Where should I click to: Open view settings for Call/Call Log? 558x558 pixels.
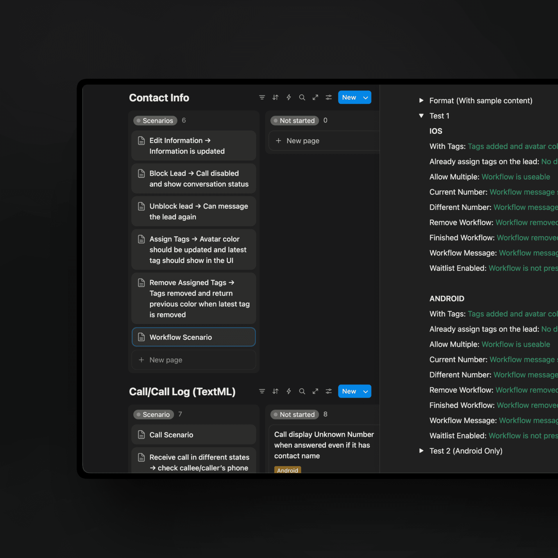pyautogui.click(x=329, y=391)
